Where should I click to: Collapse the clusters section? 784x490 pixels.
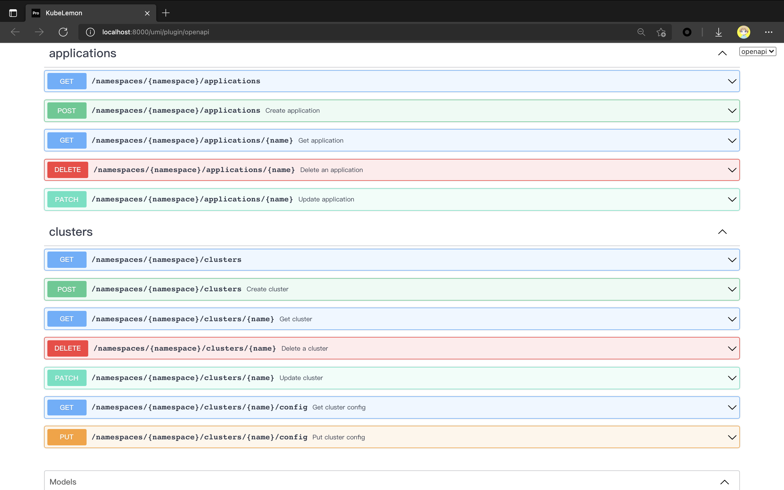point(722,232)
